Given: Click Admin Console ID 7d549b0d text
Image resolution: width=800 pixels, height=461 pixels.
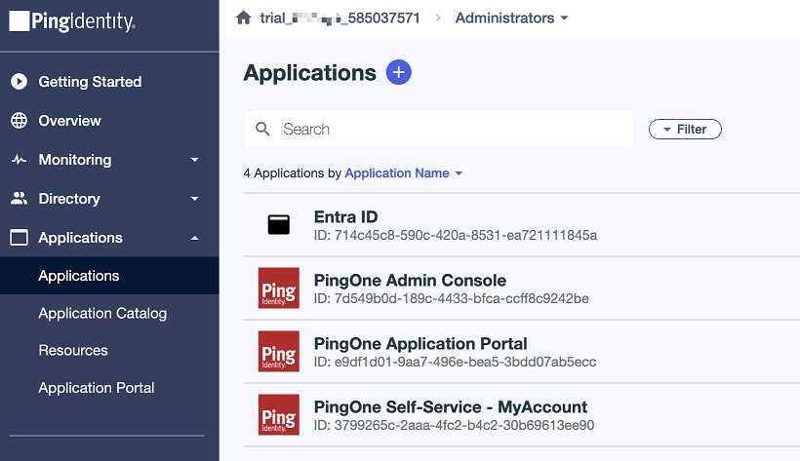Looking at the screenshot, I should coord(451,298).
